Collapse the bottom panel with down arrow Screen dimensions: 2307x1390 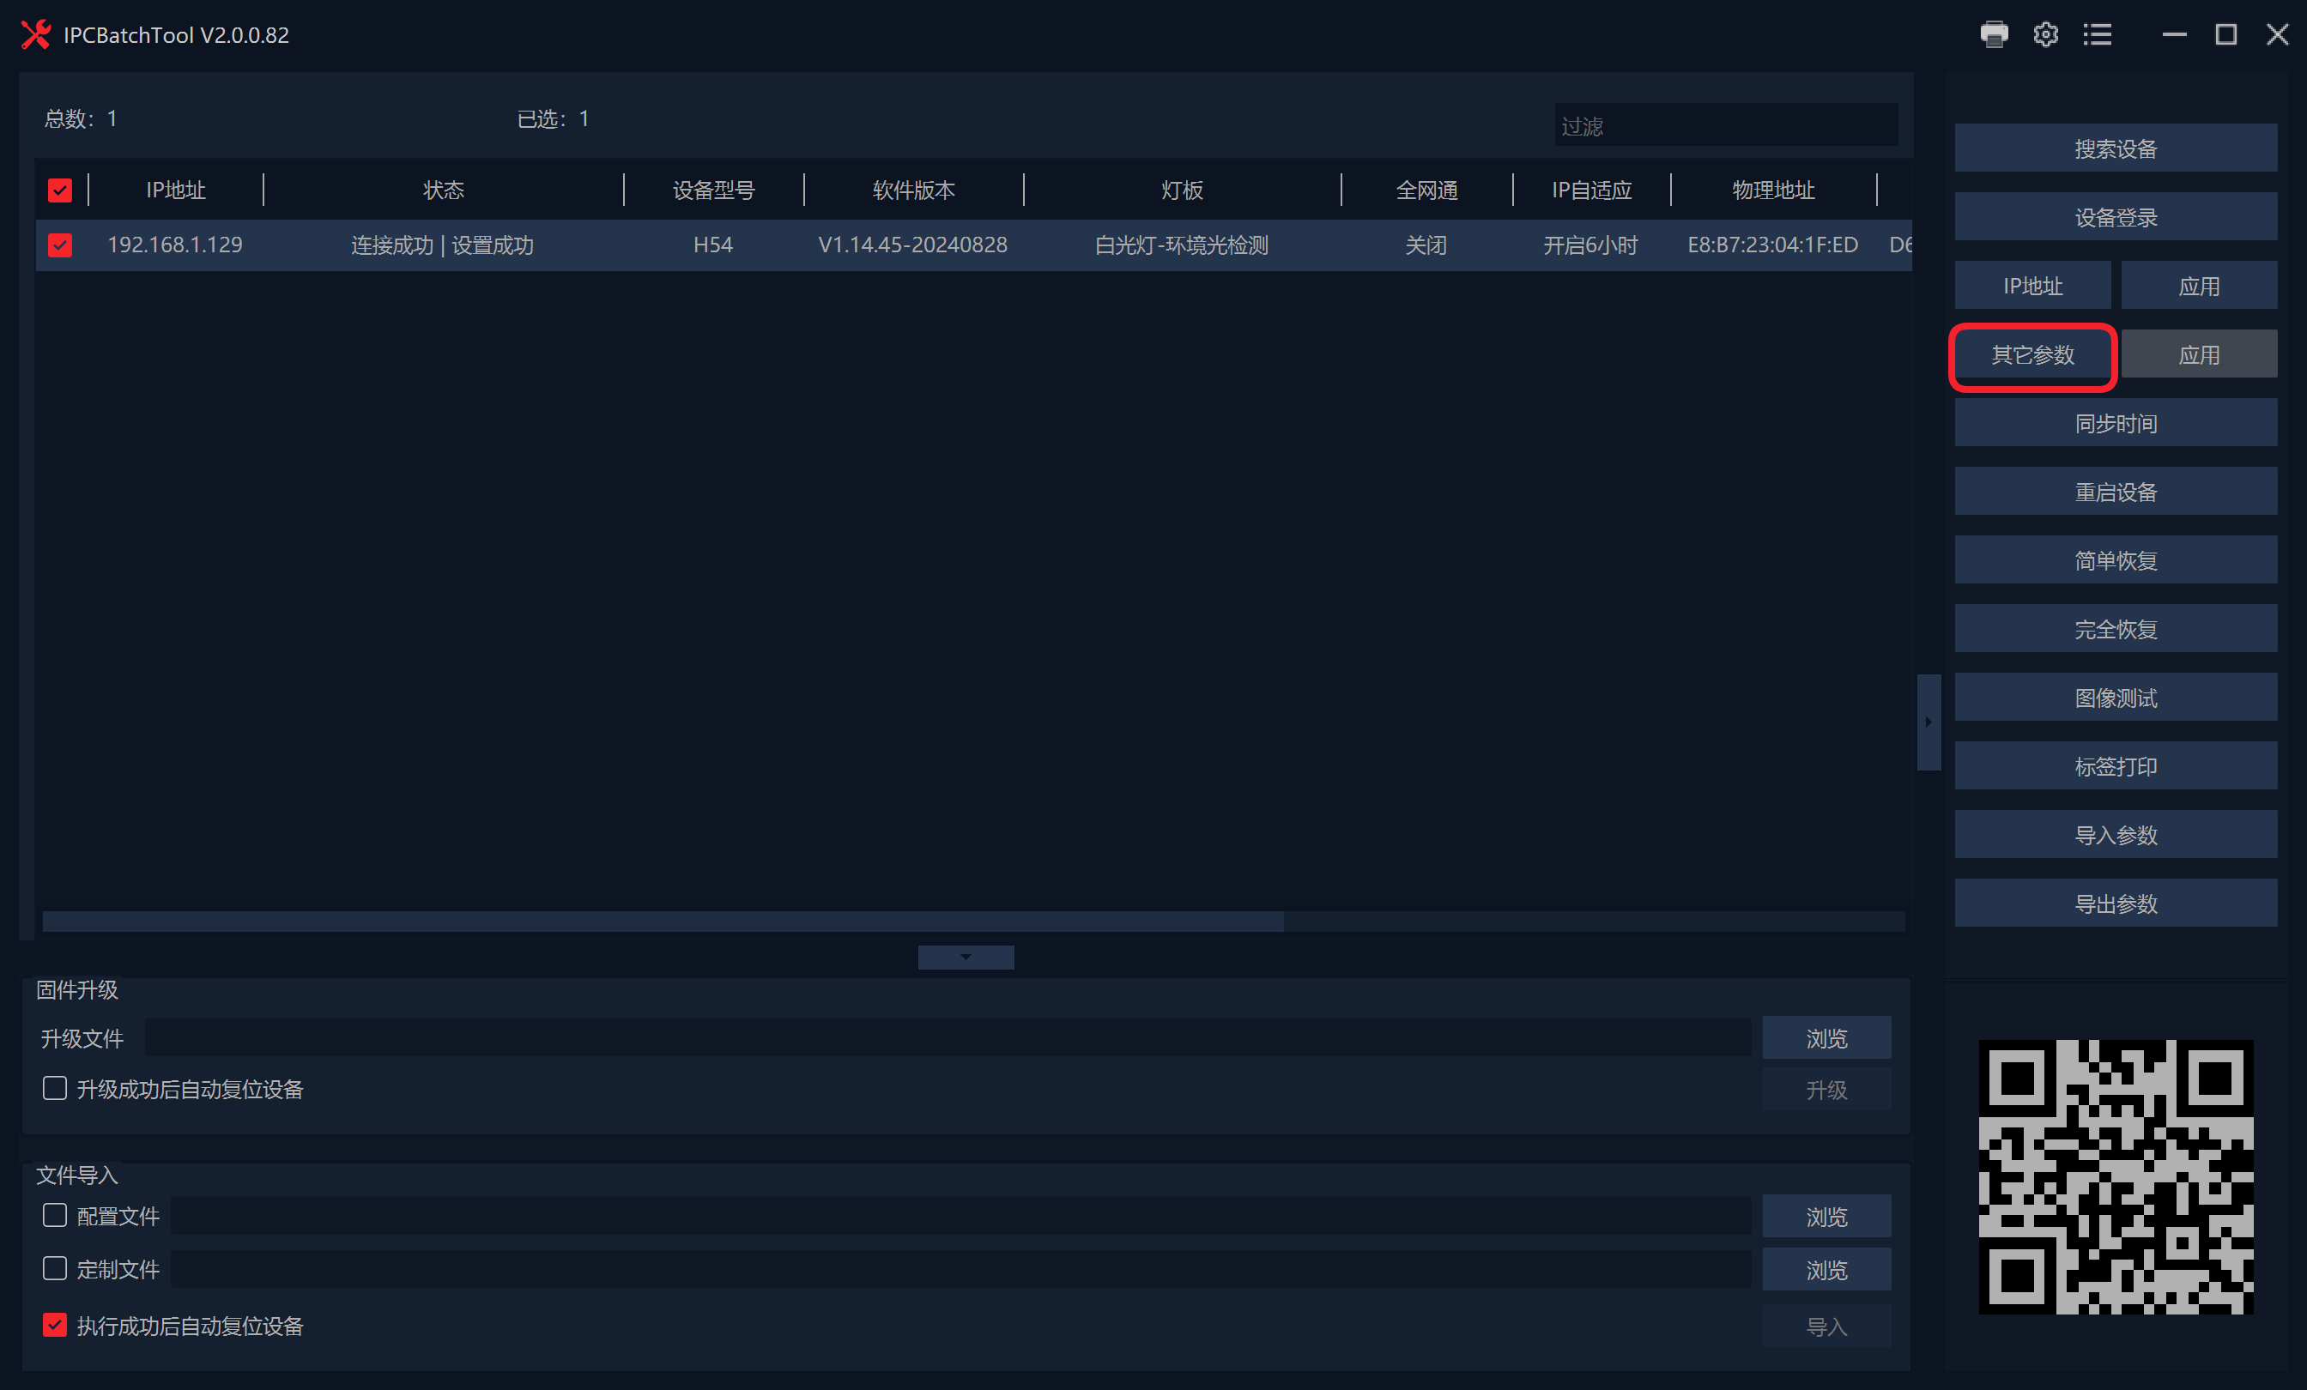tap(966, 957)
